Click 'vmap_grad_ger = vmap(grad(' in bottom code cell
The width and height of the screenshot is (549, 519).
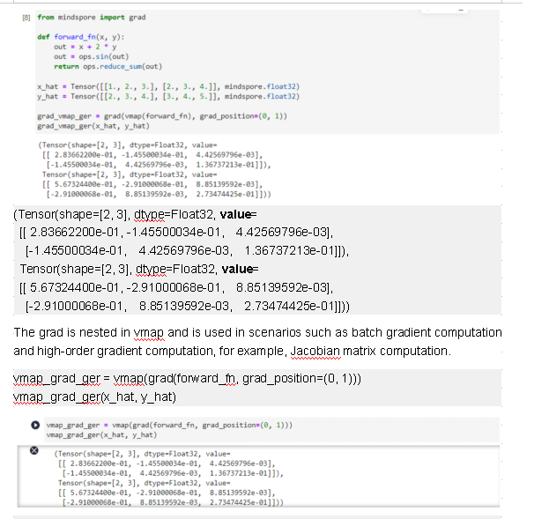pyautogui.click(x=167, y=425)
